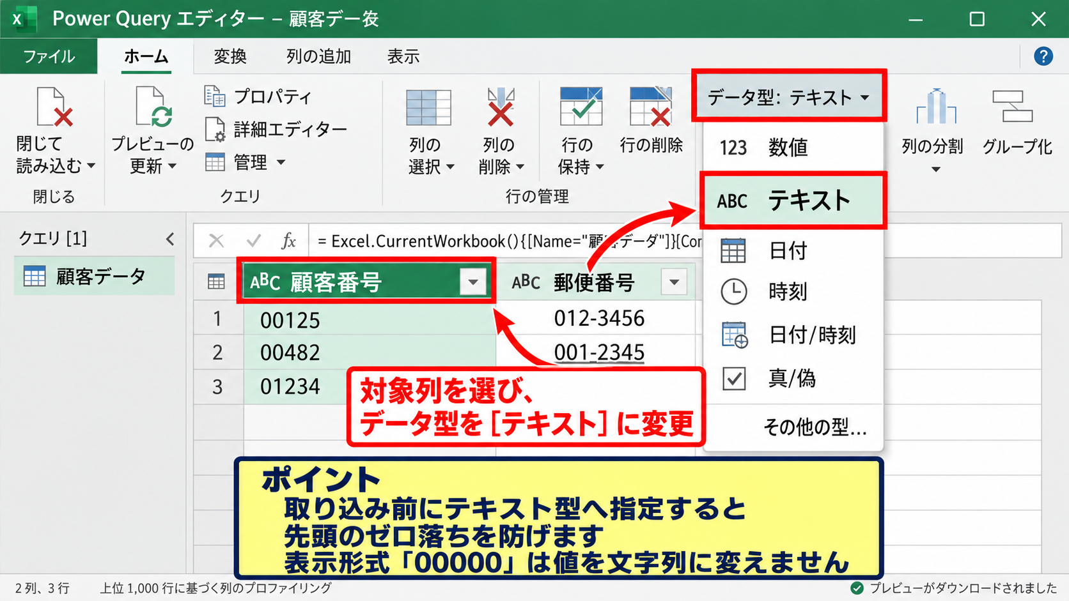Viewport: 1069px width, 601px height.
Task: Select cell 00125
Action: point(370,319)
